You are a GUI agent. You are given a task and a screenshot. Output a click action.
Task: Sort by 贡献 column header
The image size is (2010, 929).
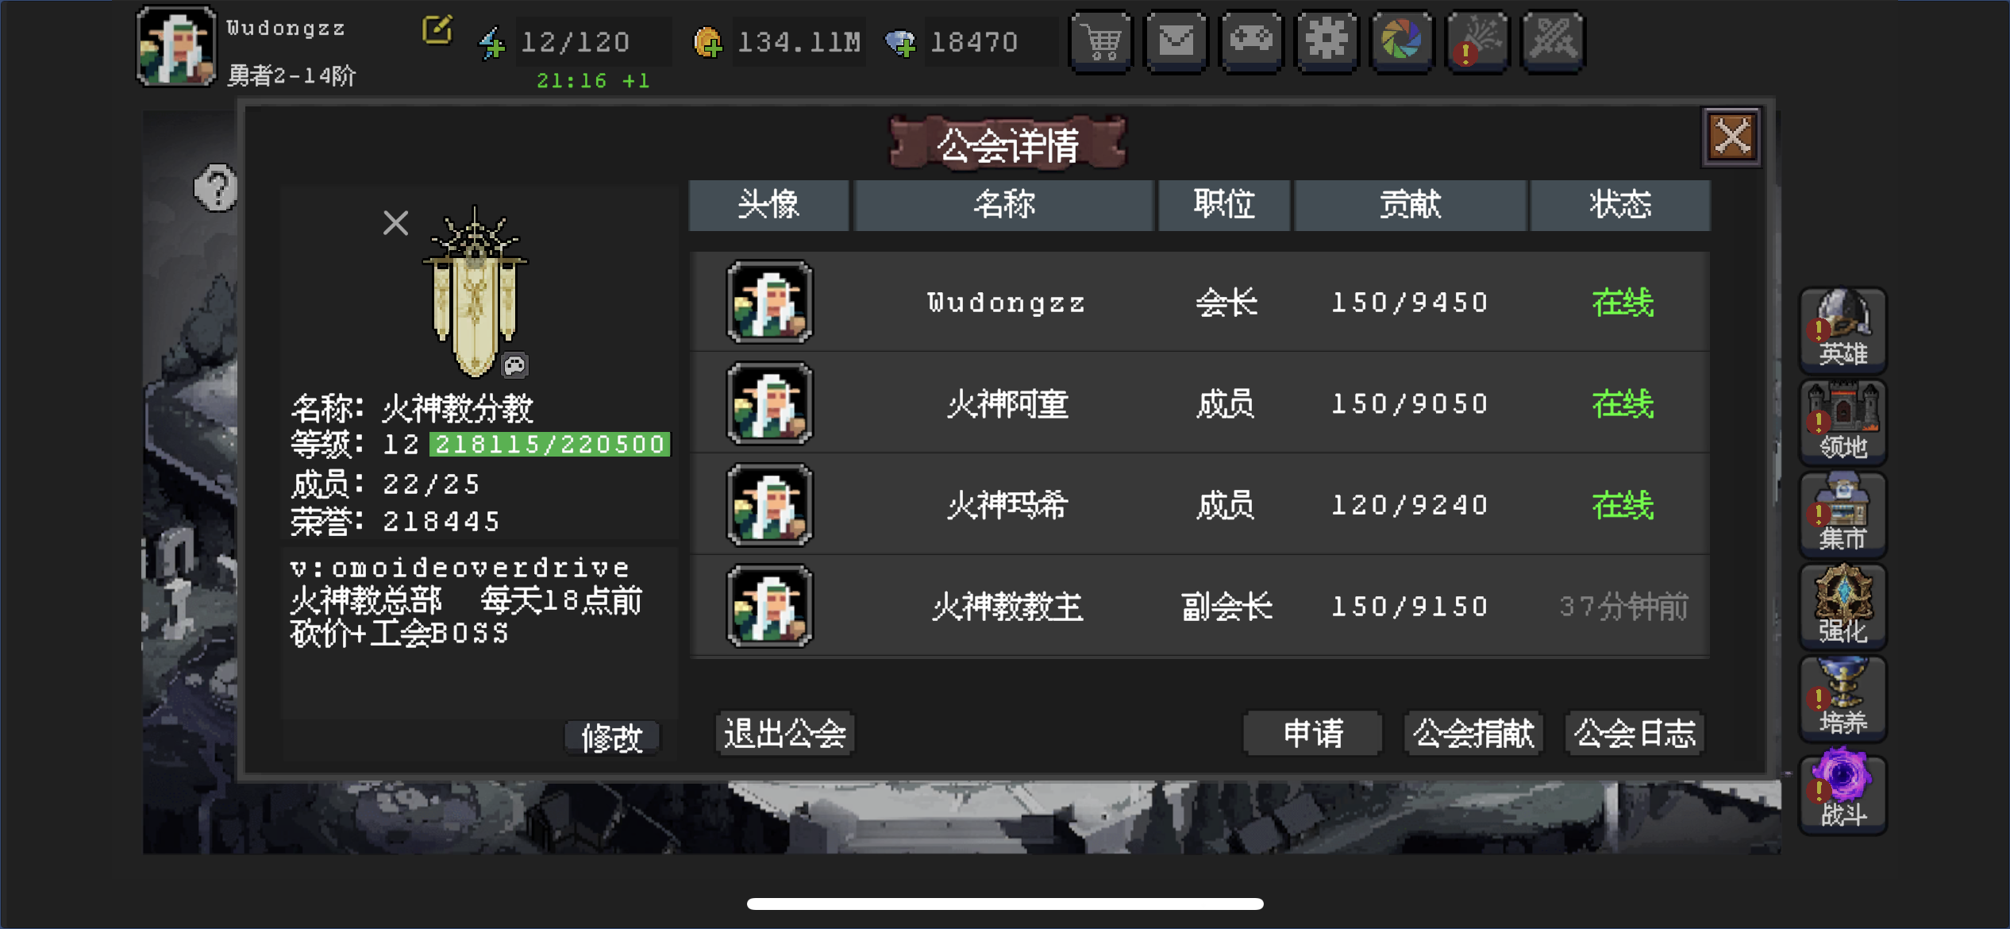[x=1410, y=205]
